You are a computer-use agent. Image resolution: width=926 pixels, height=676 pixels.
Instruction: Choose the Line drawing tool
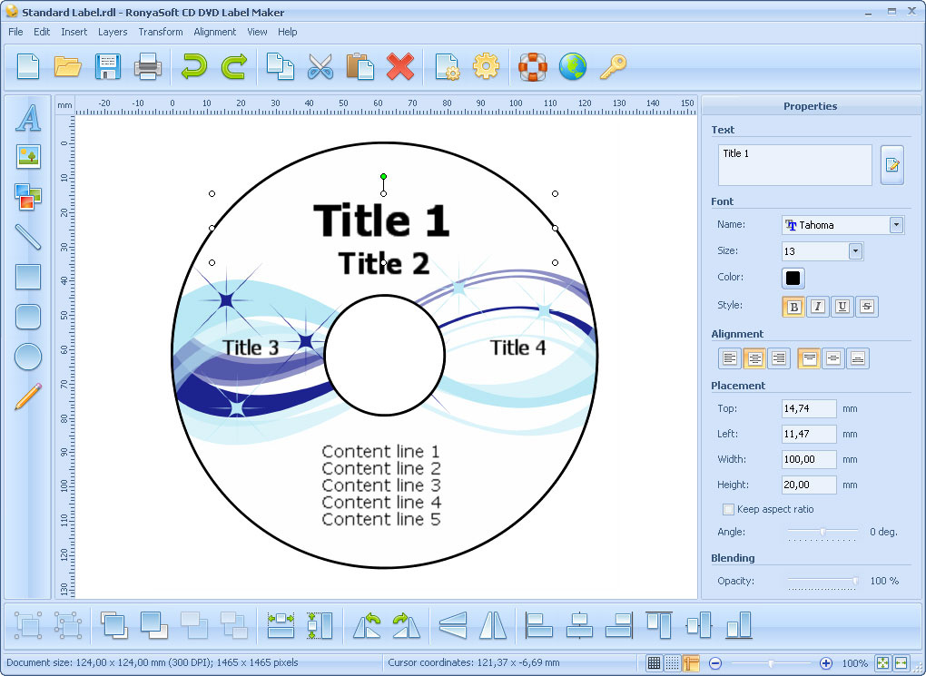28,237
